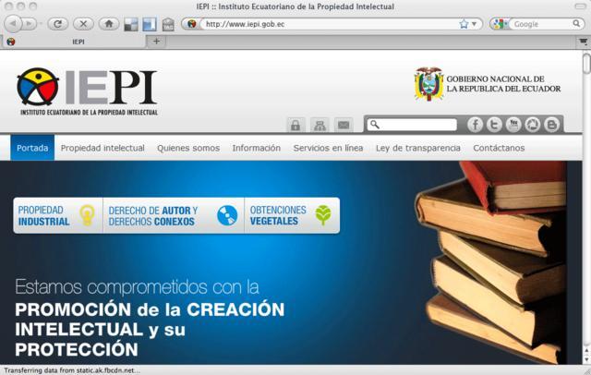
Task: Open the Propiedad Industrial banner button
Action: pos(58,215)
